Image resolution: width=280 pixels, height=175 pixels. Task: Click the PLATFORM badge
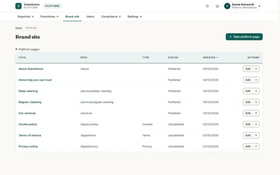52,6
